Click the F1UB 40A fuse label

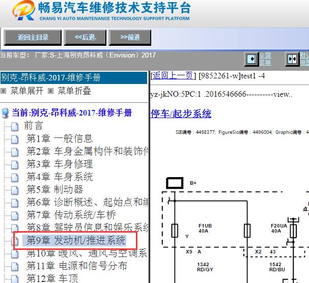[205, 228]
